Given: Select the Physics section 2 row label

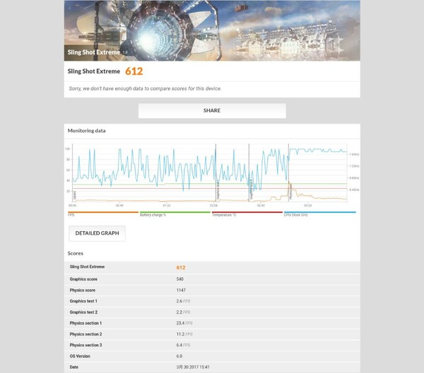Looking at the screenshot, I should click(86, 334).
